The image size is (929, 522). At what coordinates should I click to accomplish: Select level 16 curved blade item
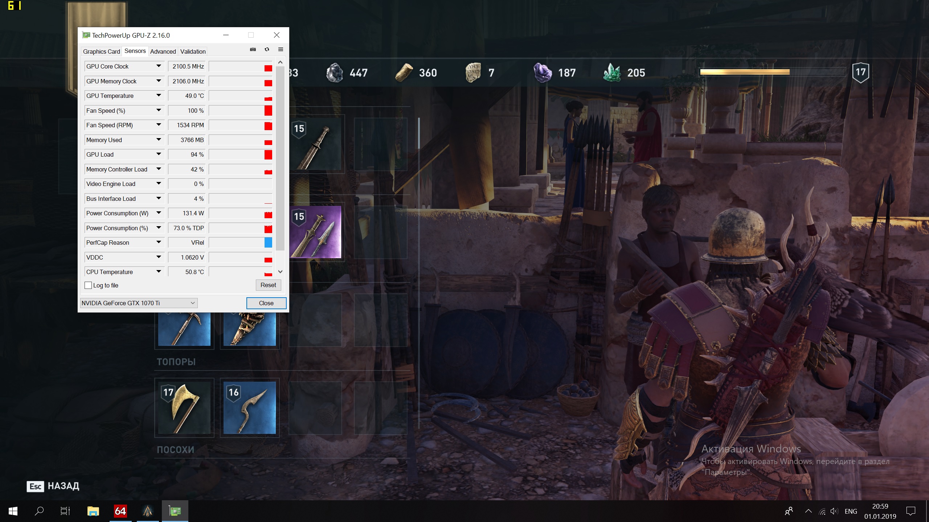(x=250, y=408)
